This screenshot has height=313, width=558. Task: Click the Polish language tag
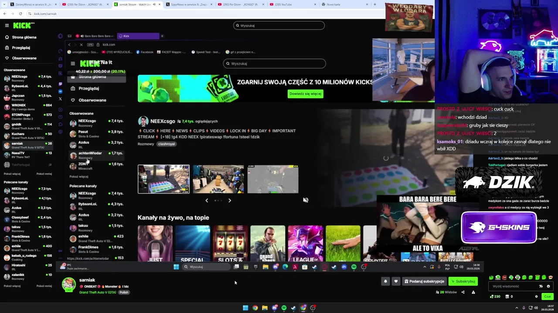124,293
